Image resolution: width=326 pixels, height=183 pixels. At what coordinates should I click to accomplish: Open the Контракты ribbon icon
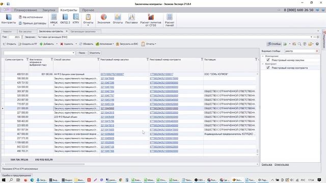click(9, 19)
